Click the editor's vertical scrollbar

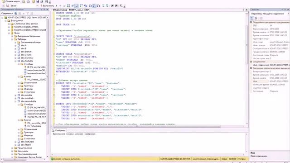[x=246, y=44]
